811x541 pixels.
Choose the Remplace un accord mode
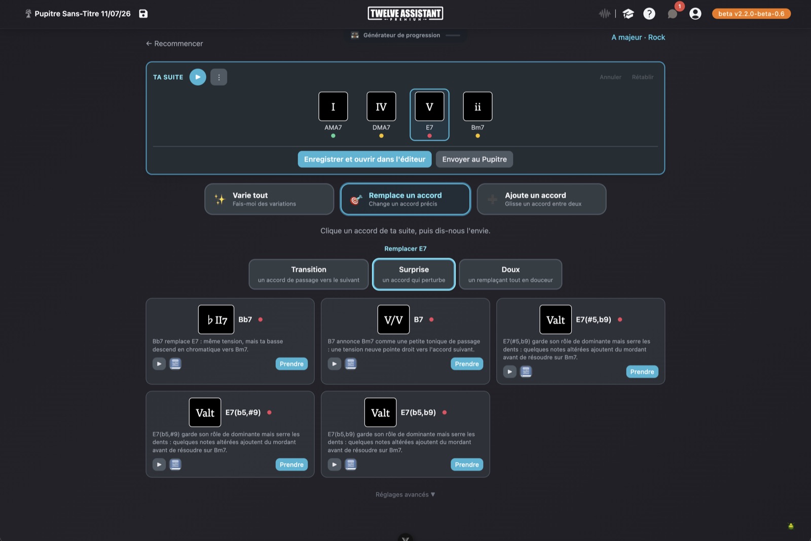point(405,199)
